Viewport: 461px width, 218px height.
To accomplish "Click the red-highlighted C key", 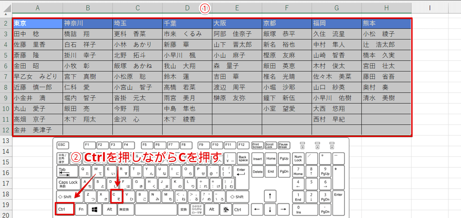I will pyautogui.click(x=117, y=197).
